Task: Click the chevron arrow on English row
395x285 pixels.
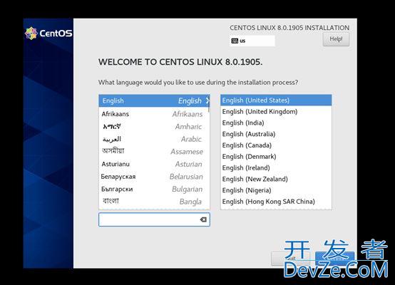Action: pos(207,100)
